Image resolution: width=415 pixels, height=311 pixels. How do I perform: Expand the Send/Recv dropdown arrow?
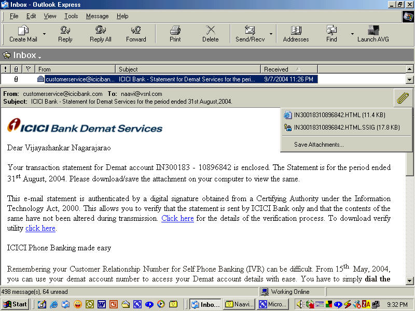click(271, 34)
